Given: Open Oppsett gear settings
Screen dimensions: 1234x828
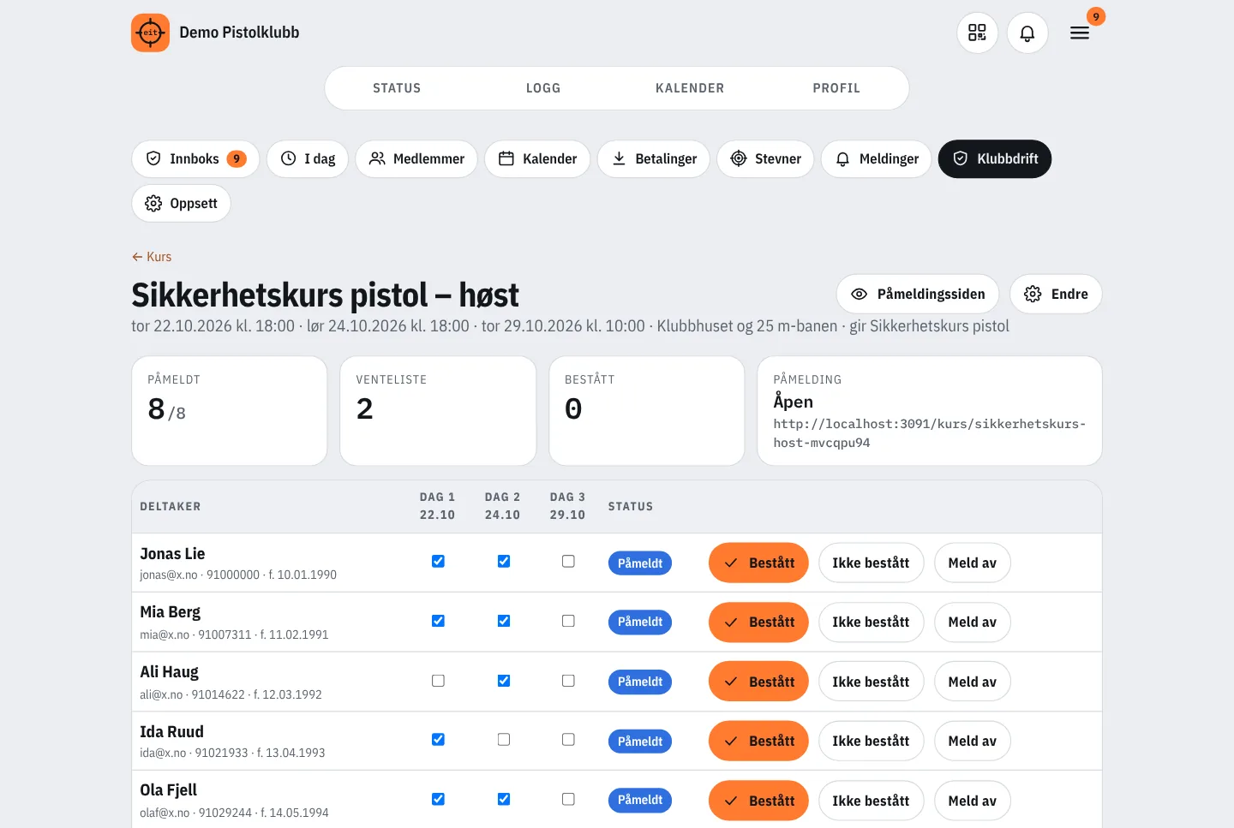Looking at the screenshot, I should pos(181,203).
